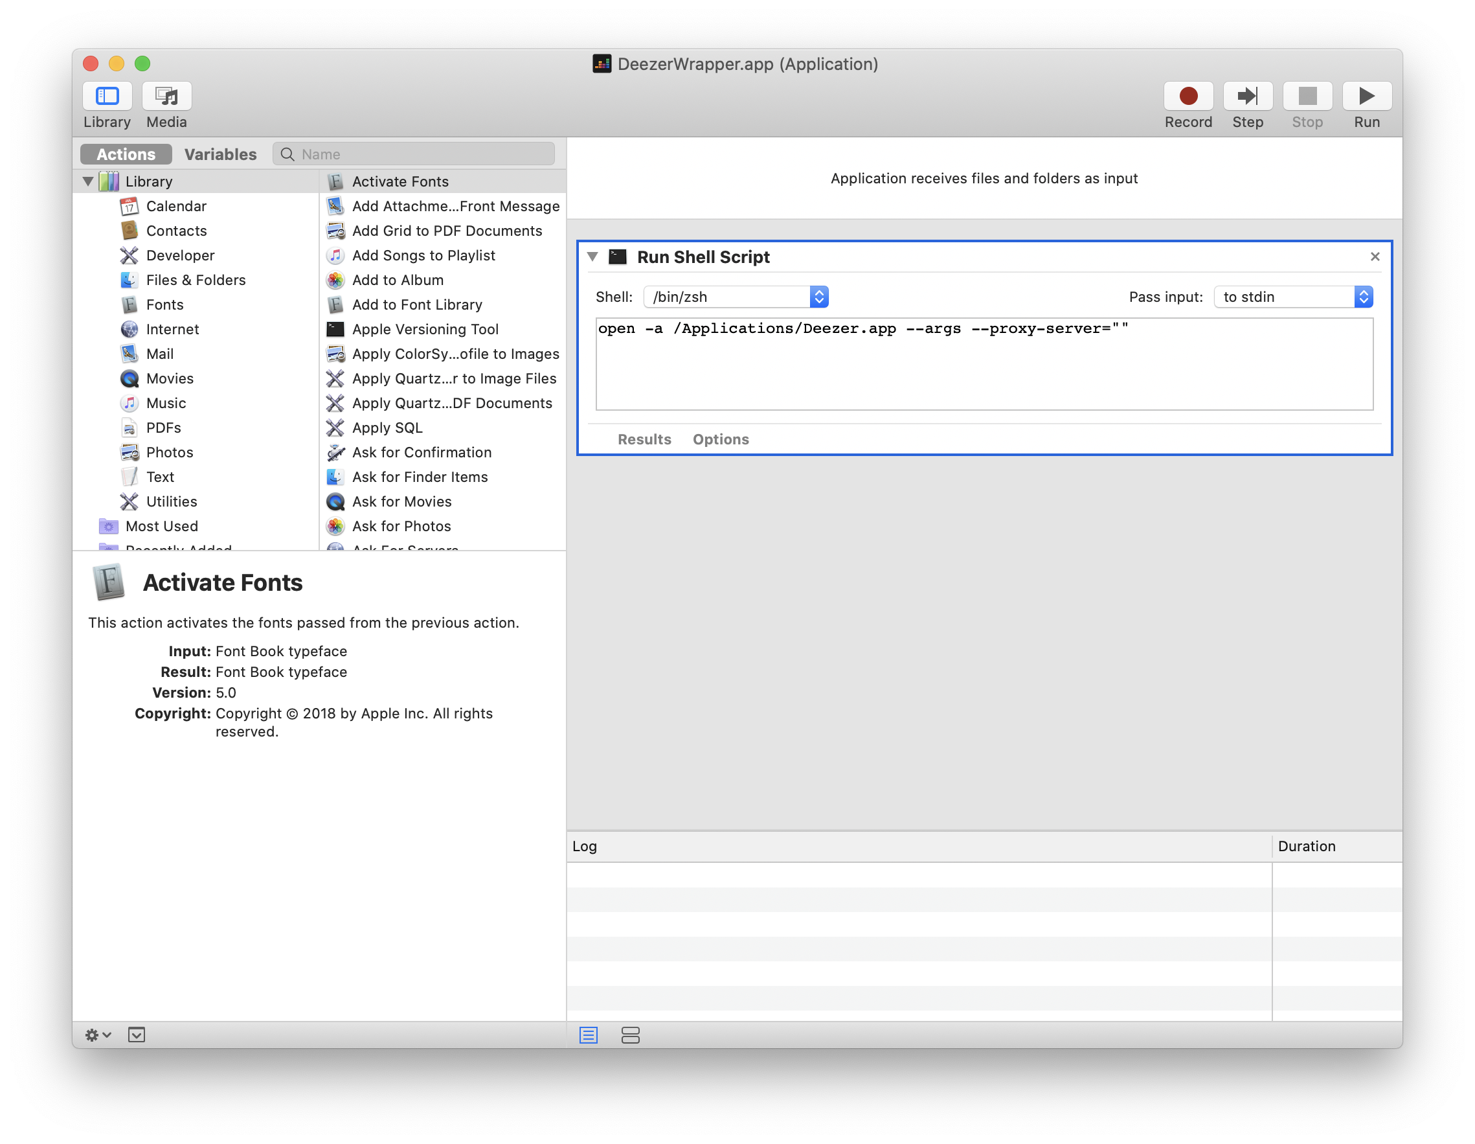Select the Text category
Image resolution: width=1475 pixels, height=1144 pixels.
click(160, 477)
